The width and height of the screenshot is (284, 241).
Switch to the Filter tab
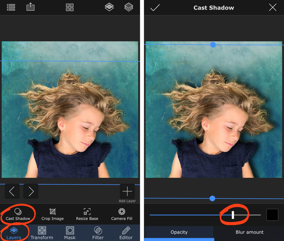pyautogui.click(x=98, y=233)
